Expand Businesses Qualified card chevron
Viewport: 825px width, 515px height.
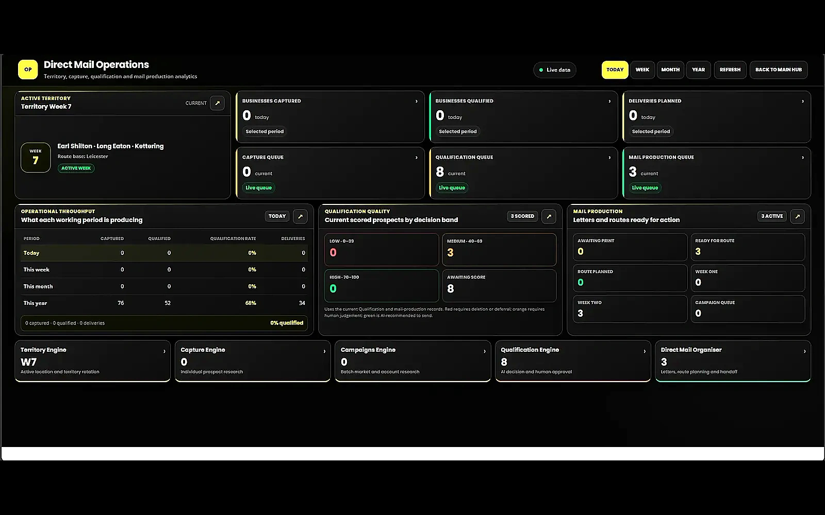[x=609, y=101]
